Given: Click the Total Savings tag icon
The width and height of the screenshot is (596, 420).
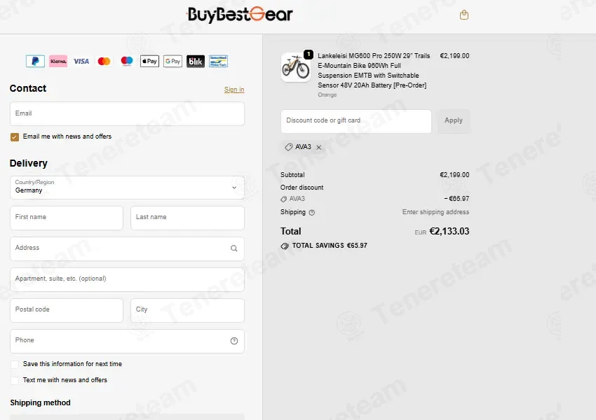Looking at the screenshot, I should [284, 246].
